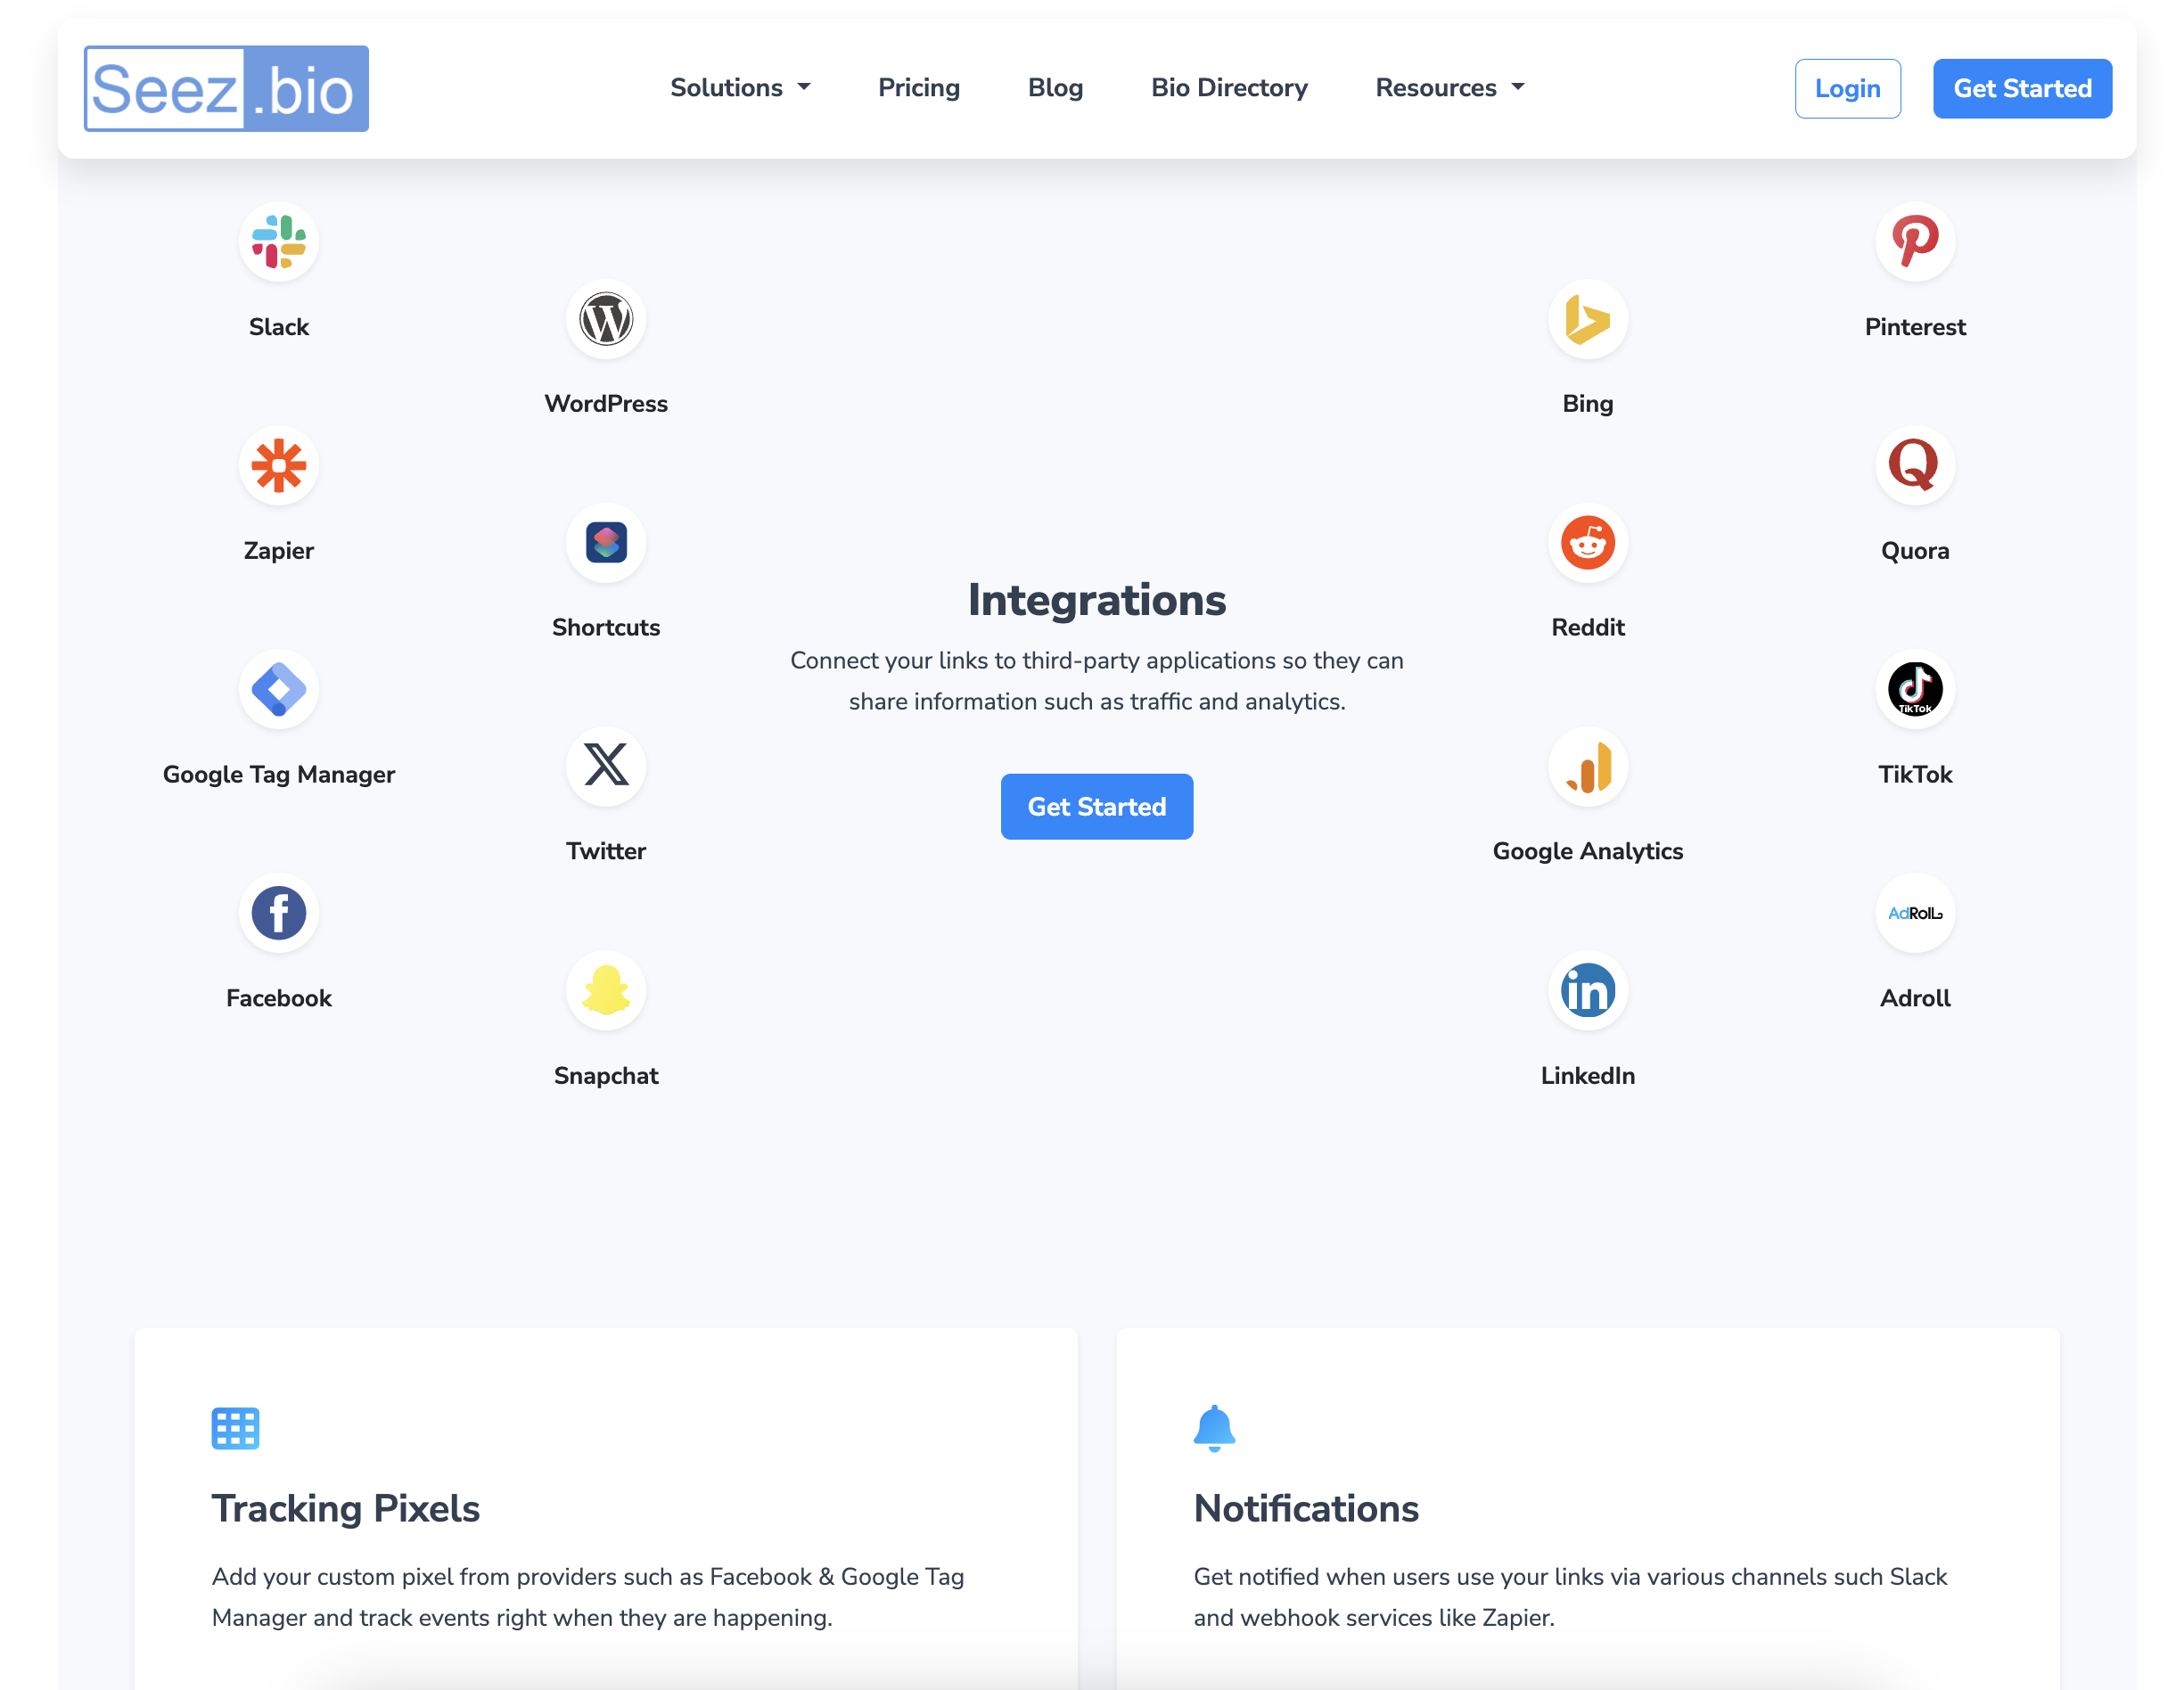Click the Notifications heading
The width and height of the screenshot is (2184, 1690).
(1306, 1508)
